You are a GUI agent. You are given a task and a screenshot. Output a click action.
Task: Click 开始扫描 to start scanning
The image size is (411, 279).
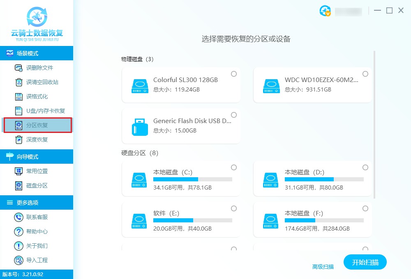coord(365,262)
